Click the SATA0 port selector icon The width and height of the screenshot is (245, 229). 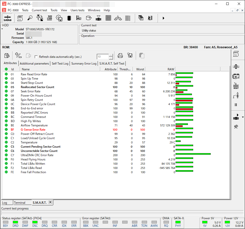point(8,18)
